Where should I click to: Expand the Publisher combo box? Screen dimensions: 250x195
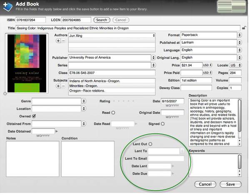153,57
